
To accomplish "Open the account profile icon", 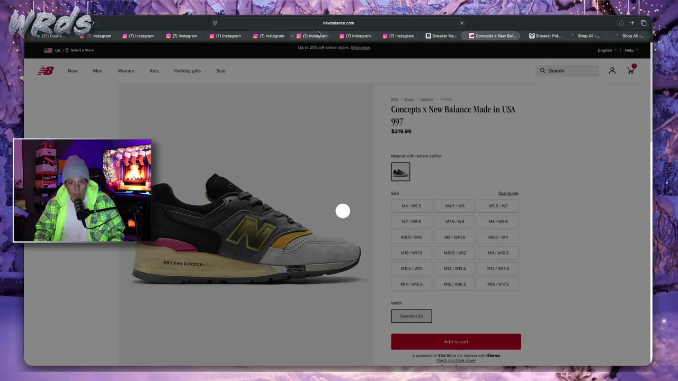I will coord(612,70).
